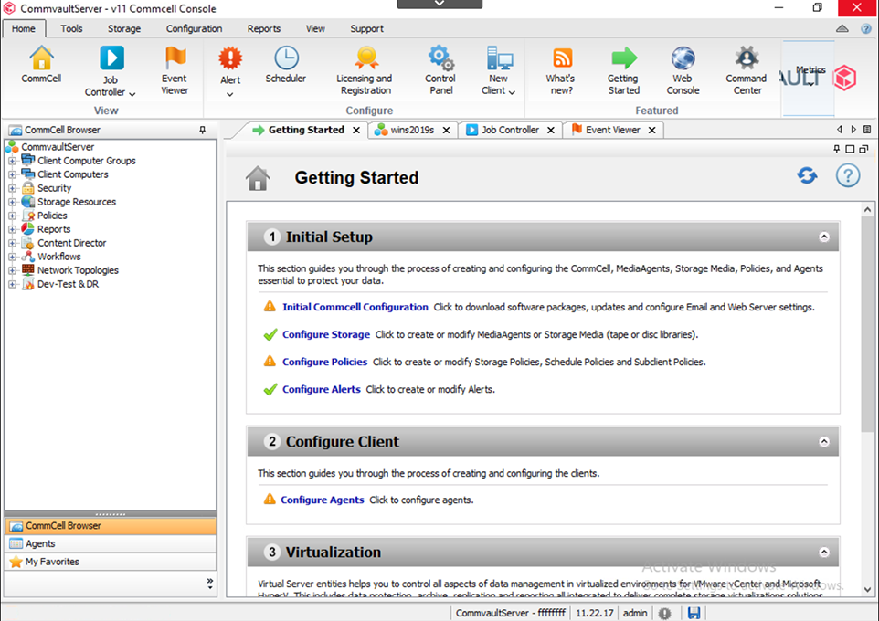
Task: Expand the Security tree node
Action: (12, 188)
